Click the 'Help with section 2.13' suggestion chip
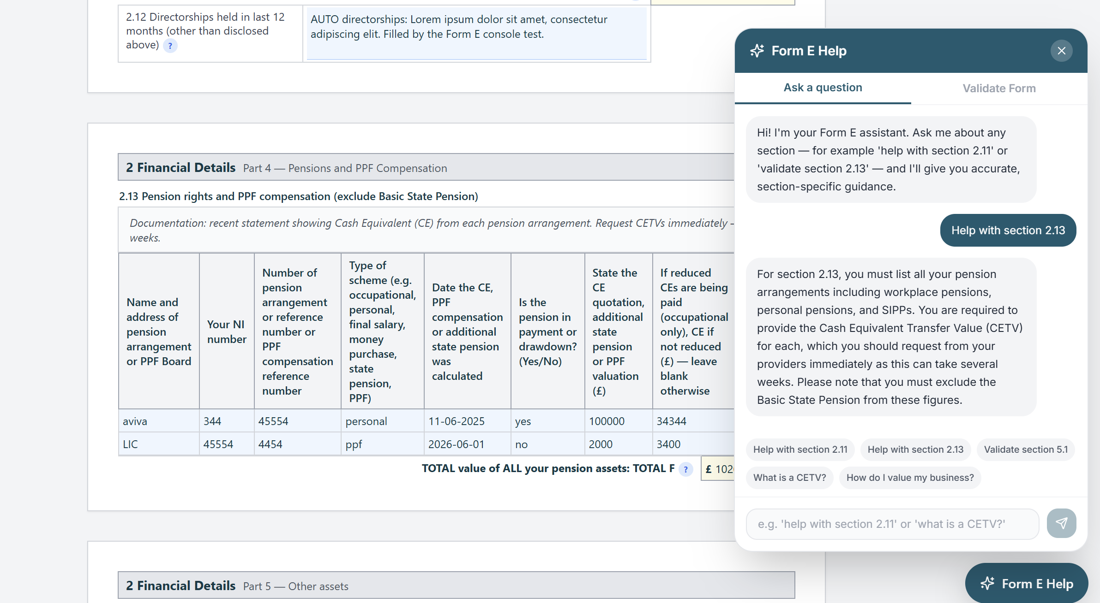 tap(915, 449)
